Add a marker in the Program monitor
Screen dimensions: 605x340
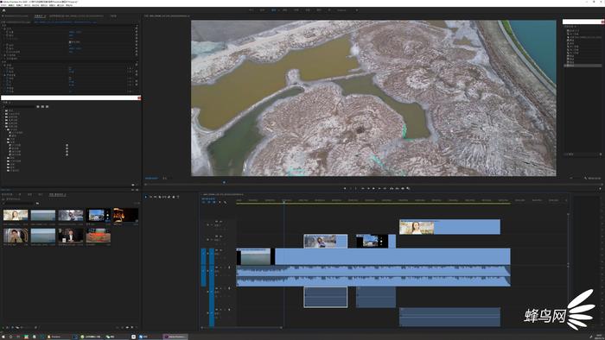click(345, 188)
